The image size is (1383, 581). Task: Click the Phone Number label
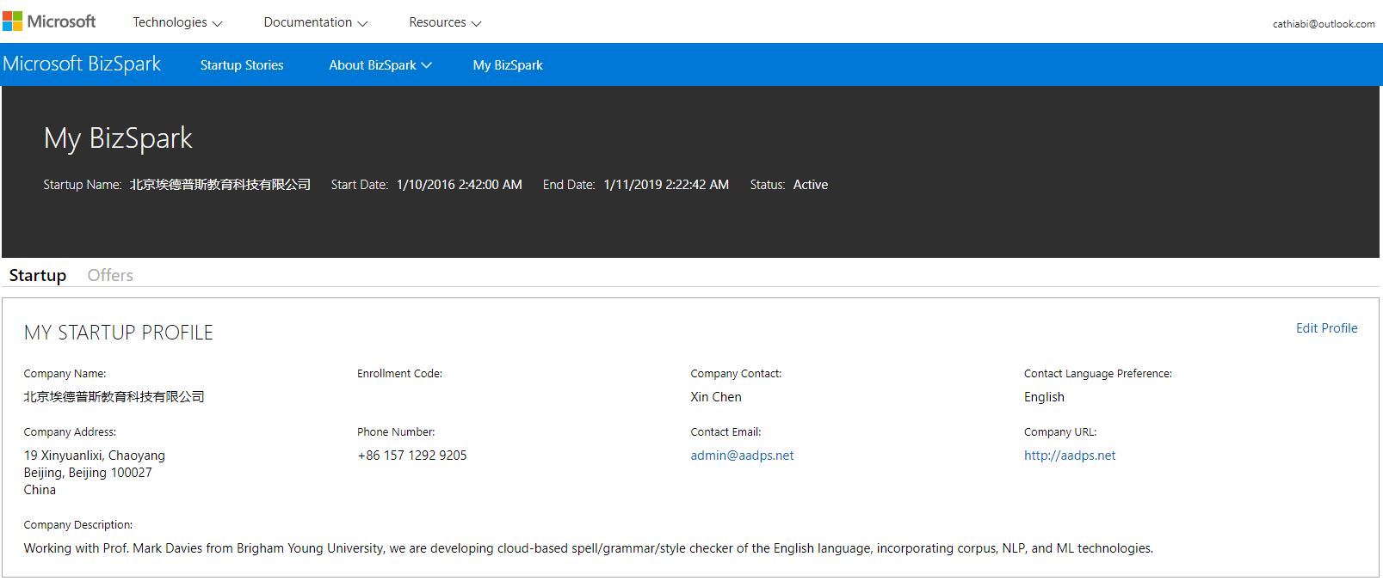(x=396, y=432)
